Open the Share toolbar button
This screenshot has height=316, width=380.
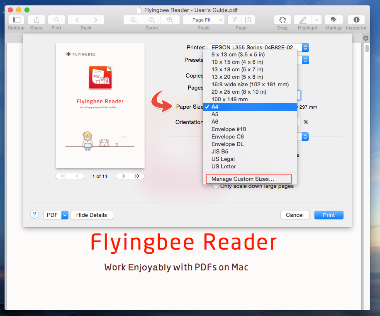click(37, 20)
